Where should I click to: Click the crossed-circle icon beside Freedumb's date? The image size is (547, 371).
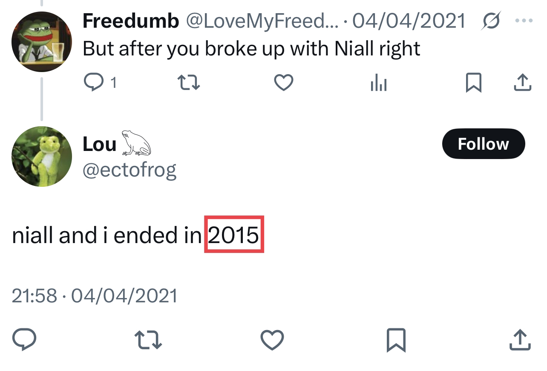(x=492, y=20)
